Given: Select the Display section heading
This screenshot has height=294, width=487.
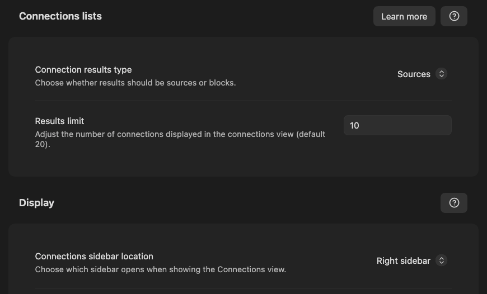Looking at the screenshot, I should point(36,203).
